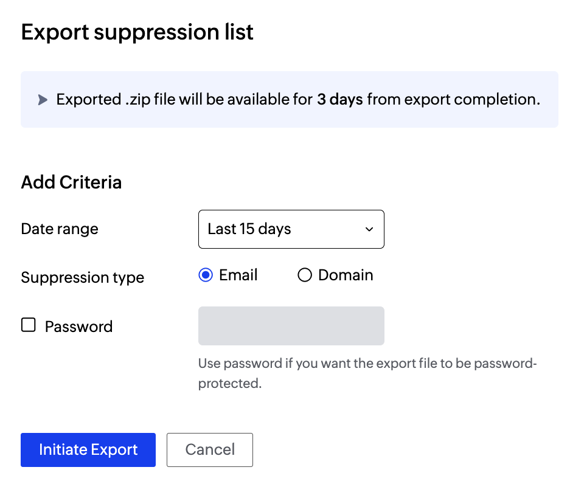Choose the Domain suppression type radio button
The image size is (584, 484).
click(x=304, y=275)
